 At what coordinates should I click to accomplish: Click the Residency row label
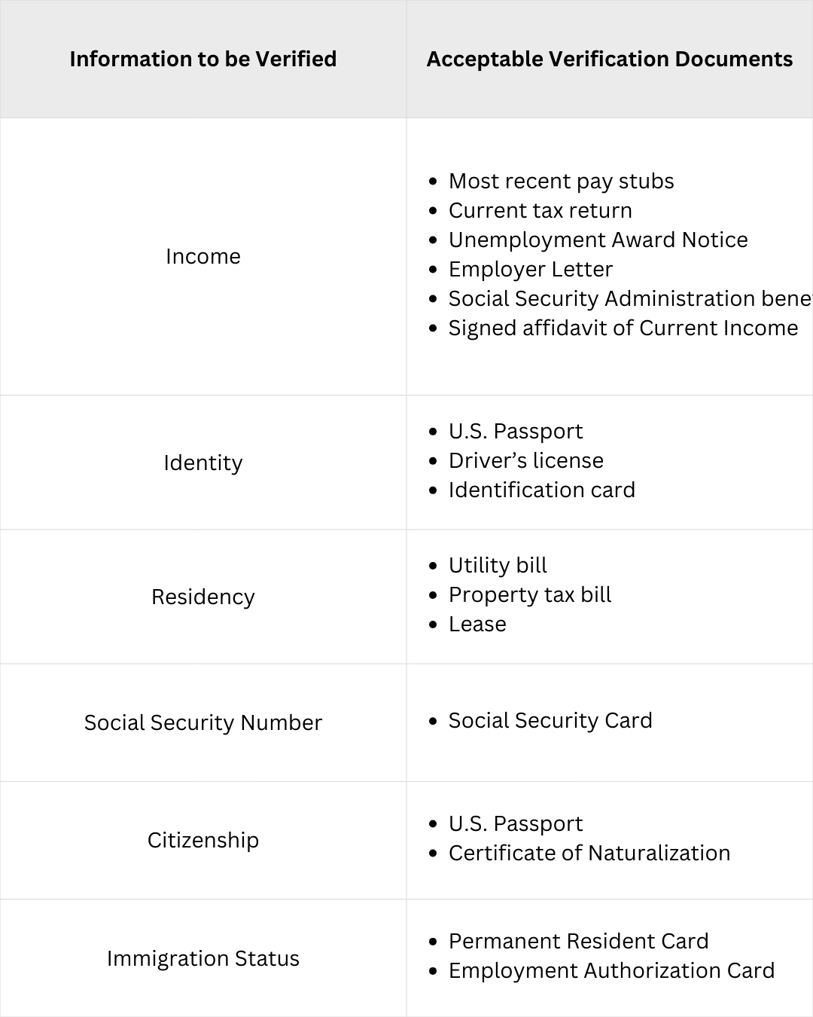[203, 597]
